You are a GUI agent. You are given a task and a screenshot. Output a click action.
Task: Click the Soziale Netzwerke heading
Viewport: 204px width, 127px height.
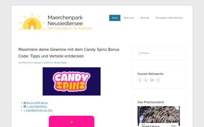coord(150,74)
